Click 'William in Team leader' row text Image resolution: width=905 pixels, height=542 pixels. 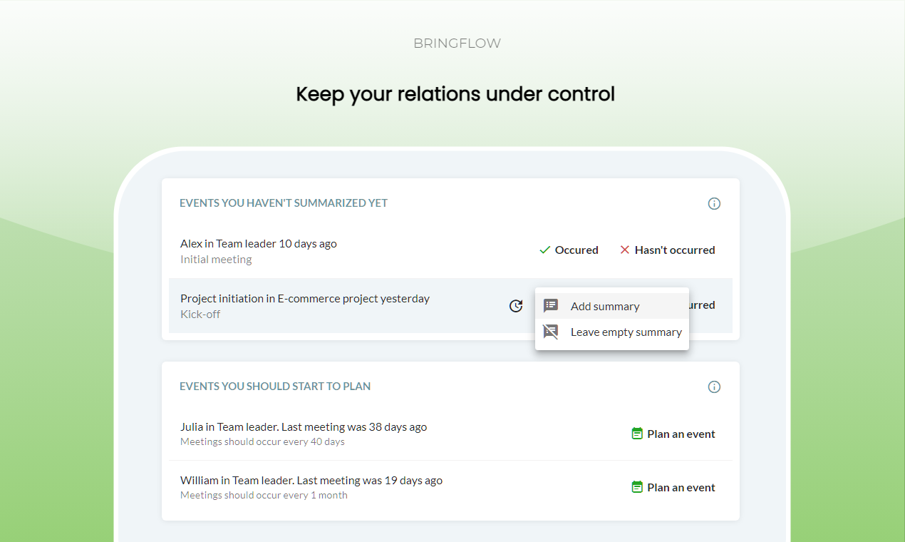coord(311,481)
